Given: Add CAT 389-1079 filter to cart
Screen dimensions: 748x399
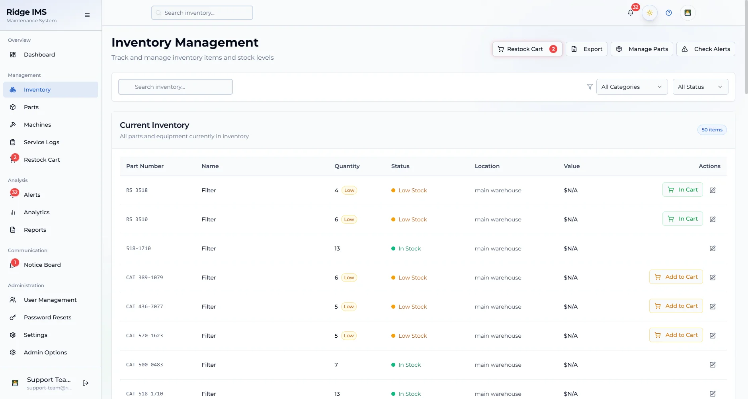Looking at the screenshot, I should 676,277.
